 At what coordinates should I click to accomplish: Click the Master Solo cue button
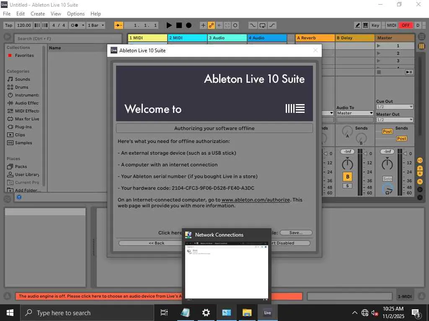[388, 178]
